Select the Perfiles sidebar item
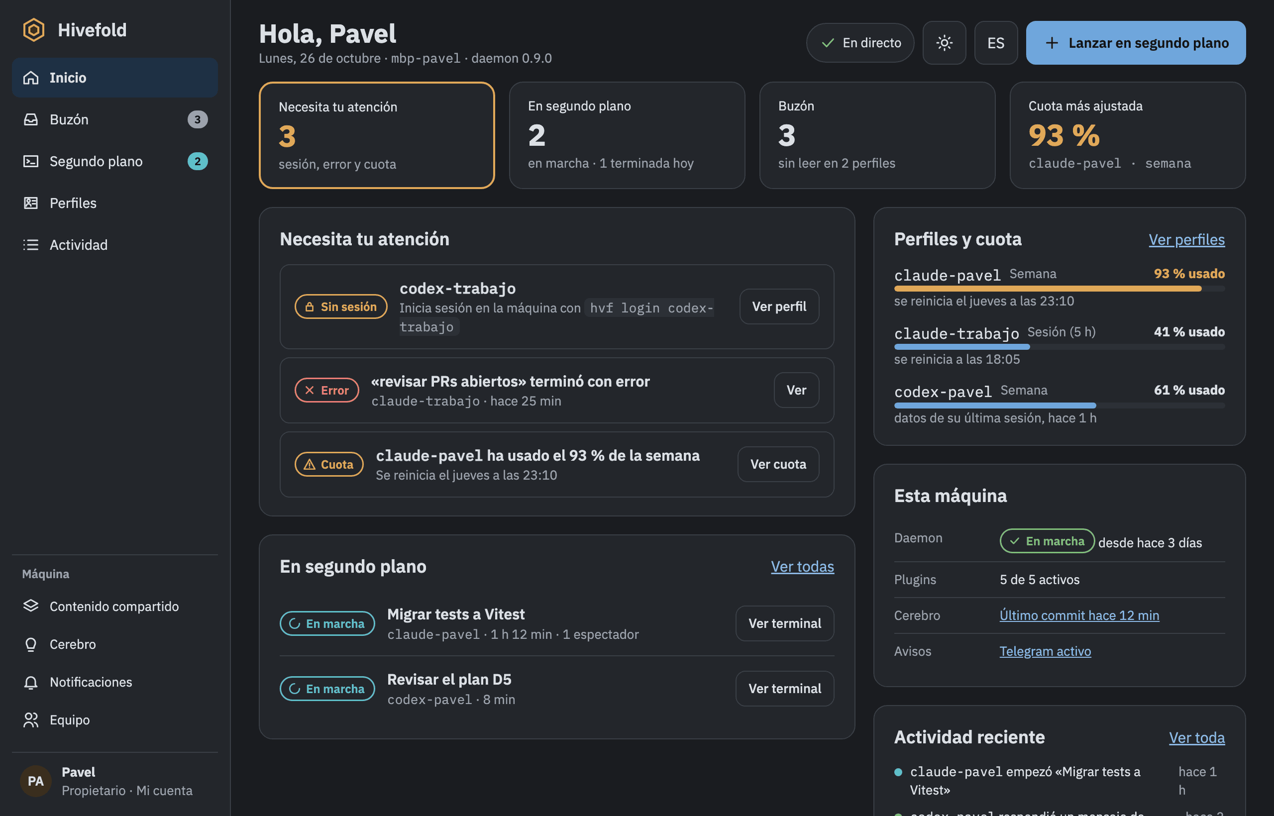The width and height of the screenshot is (1274, 816). (115, 203)
